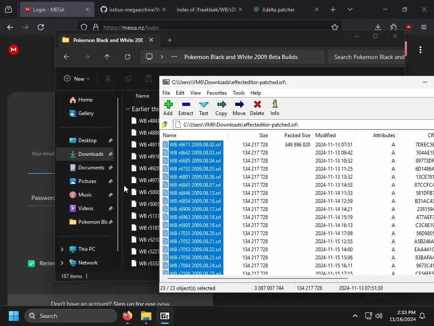Open Videos in File Explorer sidebar
The height and width of the screenshot is (326, 434).
coord(86,208)
